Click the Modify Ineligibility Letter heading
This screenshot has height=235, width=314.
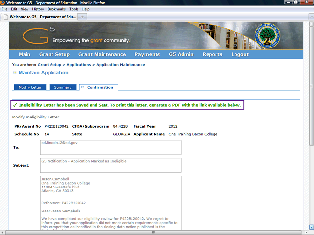pyautogui.click(x=36, y=117)
